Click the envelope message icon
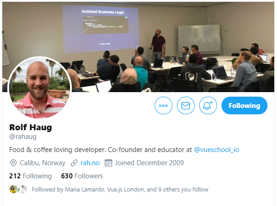 (186, 106)
